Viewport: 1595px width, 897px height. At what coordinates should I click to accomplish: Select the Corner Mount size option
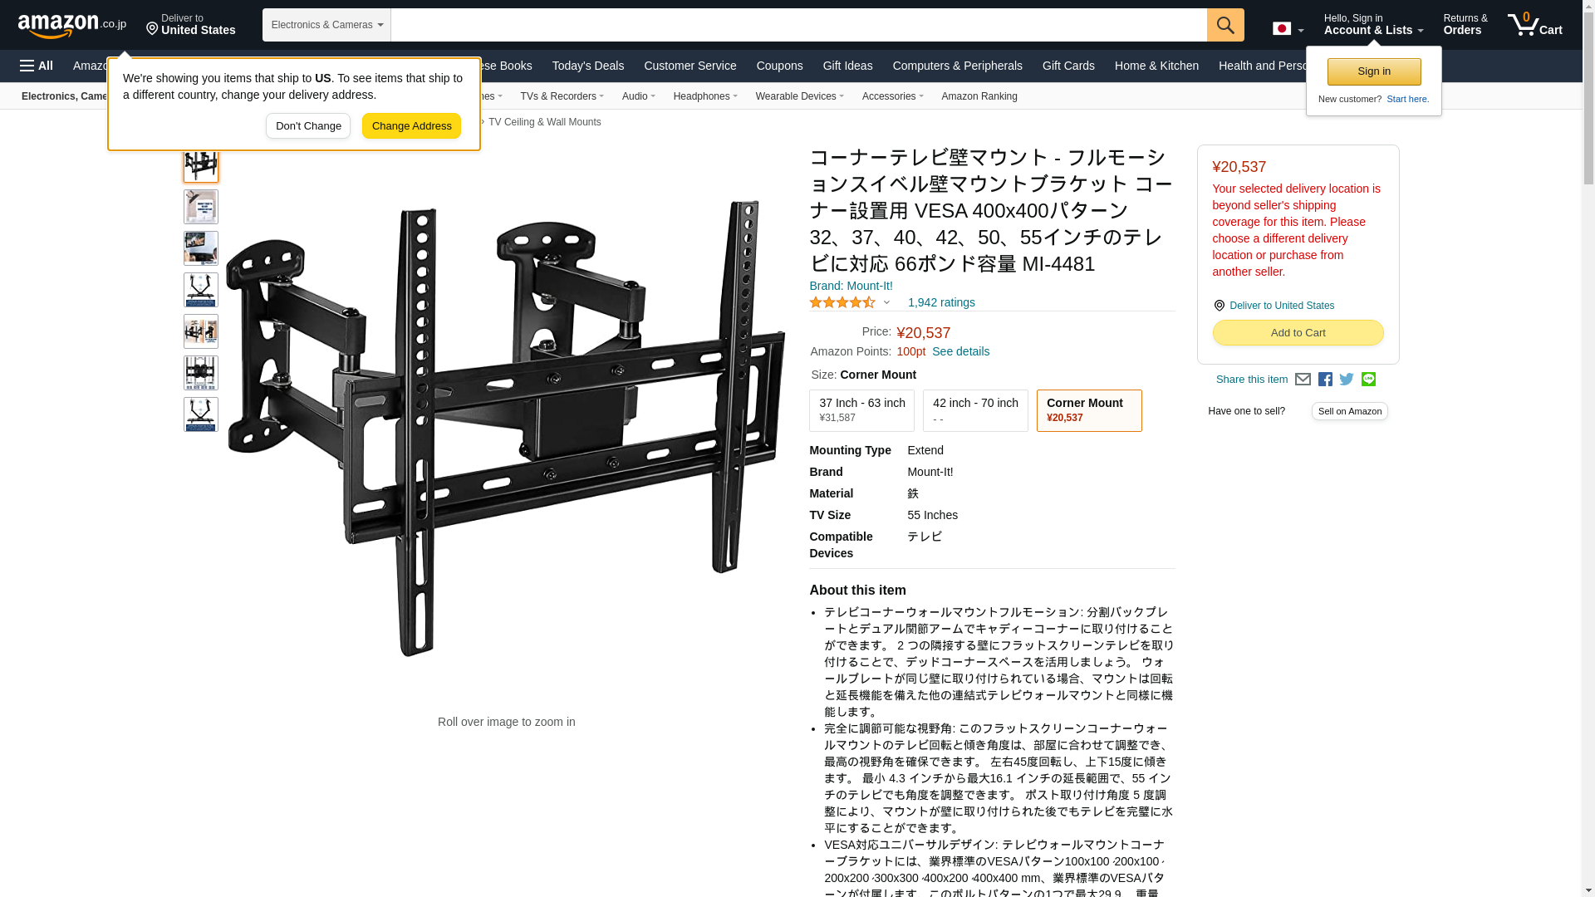pyautogui.click(x=1089, y=410)
